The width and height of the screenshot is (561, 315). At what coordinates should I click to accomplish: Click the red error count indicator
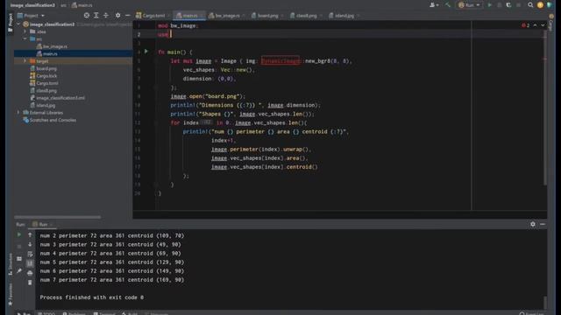click(526, 25)
